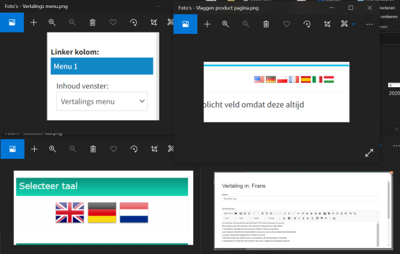The image size is (400, 254).
Task: Zoom in on Vertalings menu photo
Action: pyautogui.click(x=52, y=23)
